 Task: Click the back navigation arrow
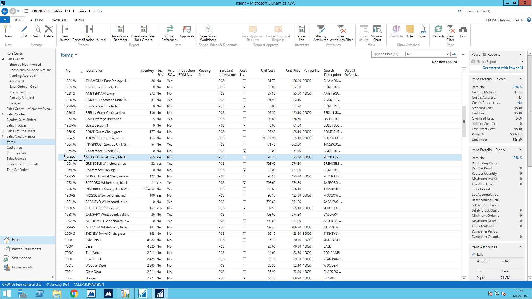(x=5, y=11)
